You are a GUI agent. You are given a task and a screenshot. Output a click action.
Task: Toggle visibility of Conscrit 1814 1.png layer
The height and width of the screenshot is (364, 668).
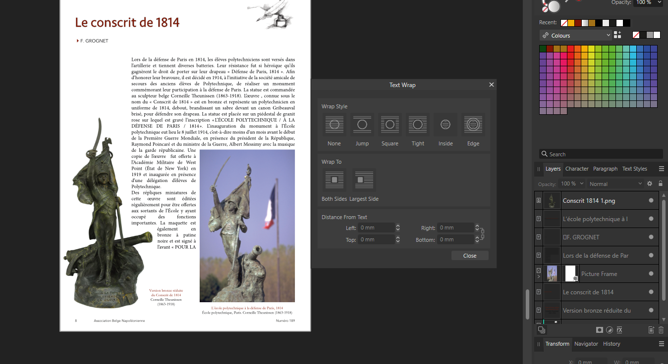point(651,201)
